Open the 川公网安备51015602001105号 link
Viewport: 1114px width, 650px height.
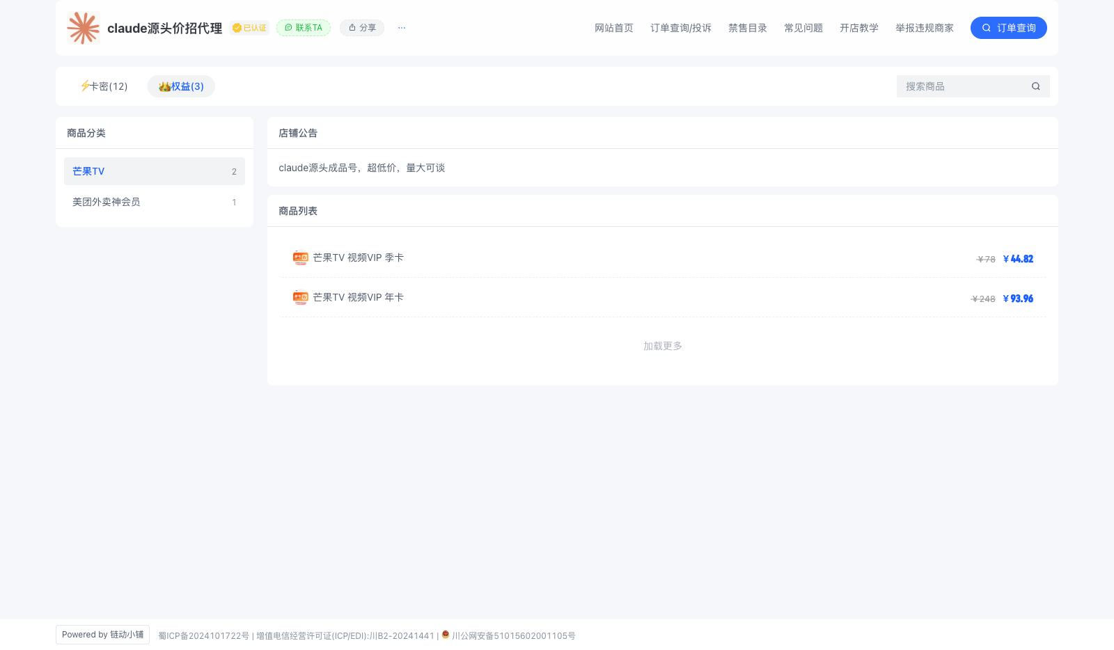(514, 636)
